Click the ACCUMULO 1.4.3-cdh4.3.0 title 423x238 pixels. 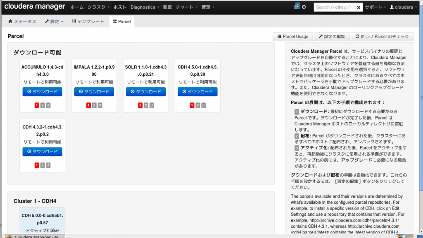point(43,71)
